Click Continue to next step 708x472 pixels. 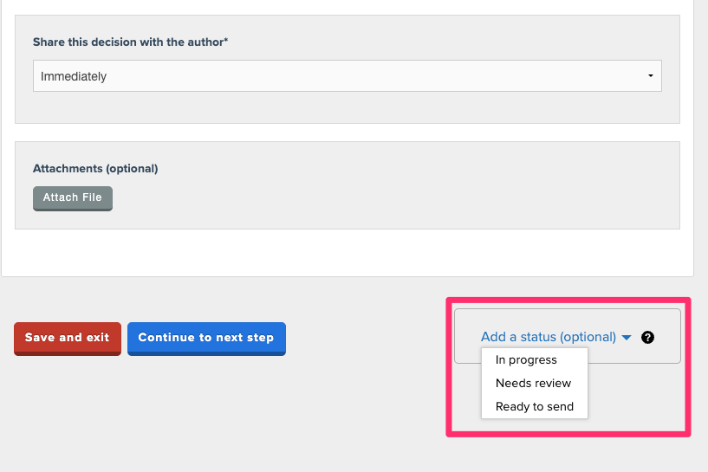[205, 338]
